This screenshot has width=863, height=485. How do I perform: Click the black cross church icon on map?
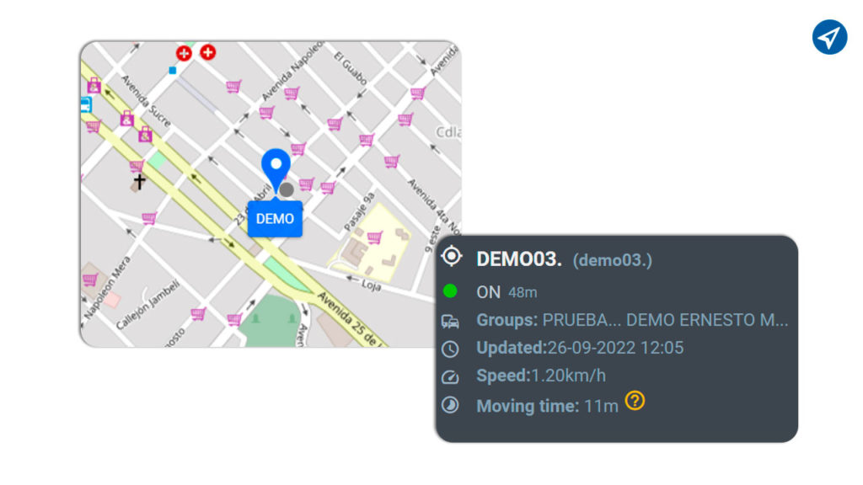(139, 181)
